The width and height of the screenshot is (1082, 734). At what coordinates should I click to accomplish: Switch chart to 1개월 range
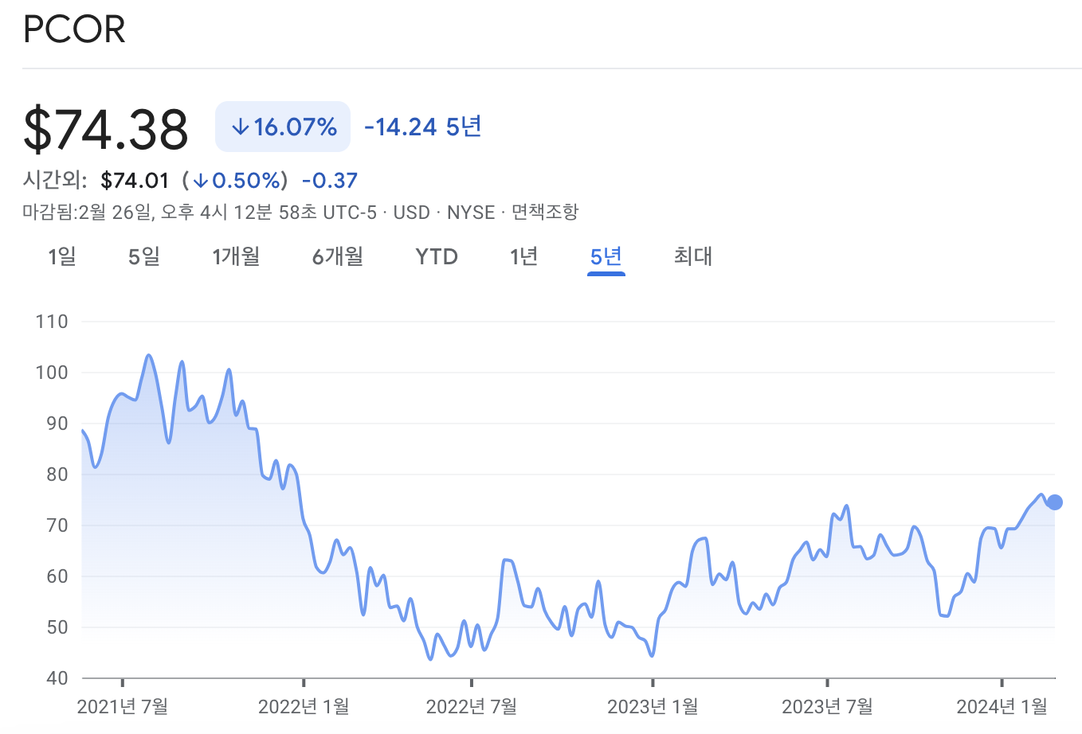pyautogui.click(x=236, y=256)
